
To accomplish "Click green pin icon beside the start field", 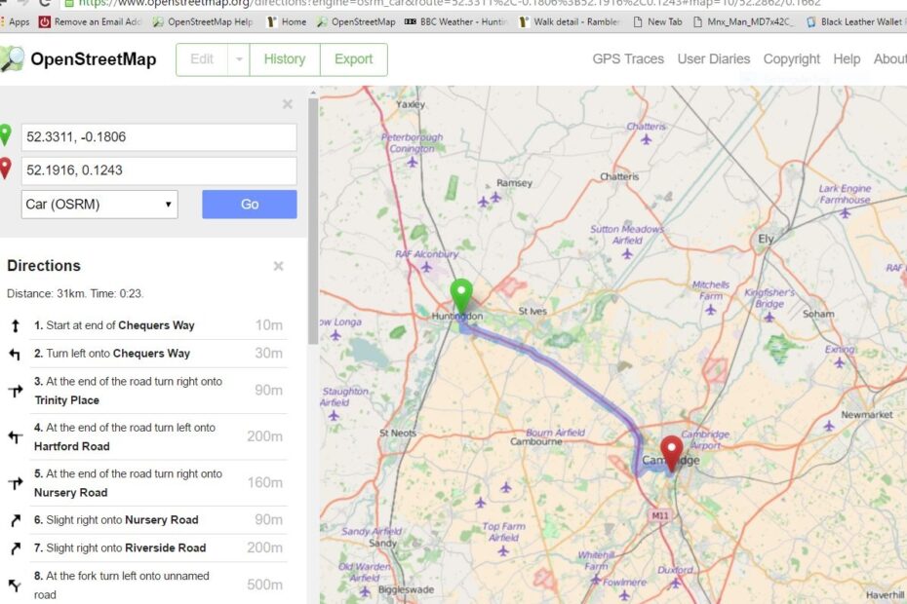I will [5, 135].
